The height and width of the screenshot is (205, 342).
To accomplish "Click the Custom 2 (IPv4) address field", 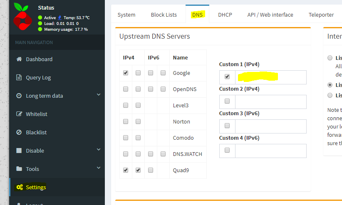I will point(271,102).
